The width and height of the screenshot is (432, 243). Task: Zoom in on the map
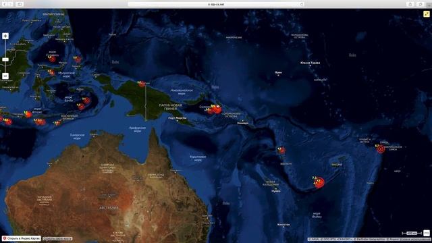[5, 36]
